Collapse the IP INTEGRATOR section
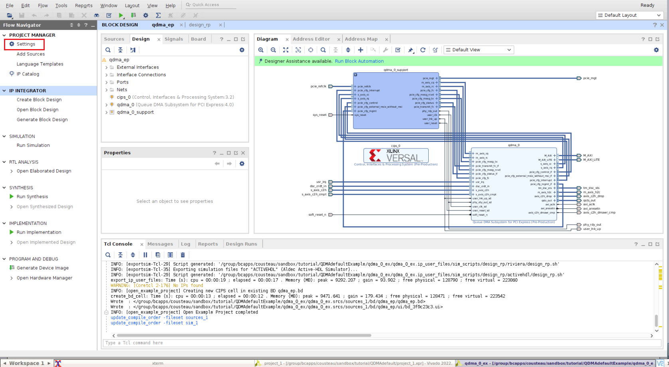 pyautogui.click(x=4, y=91)
